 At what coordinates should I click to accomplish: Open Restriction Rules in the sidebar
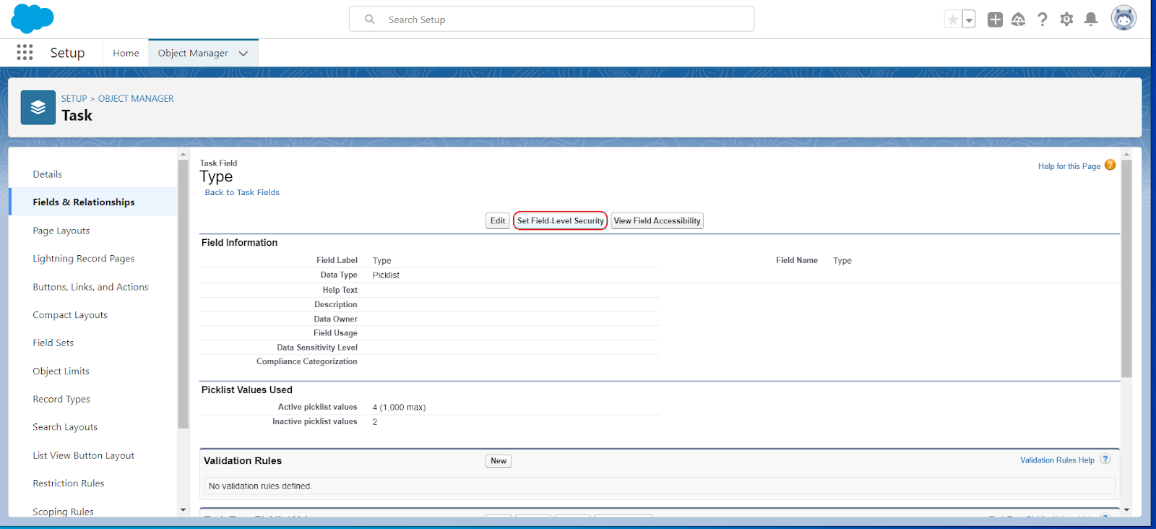point(69,483)
